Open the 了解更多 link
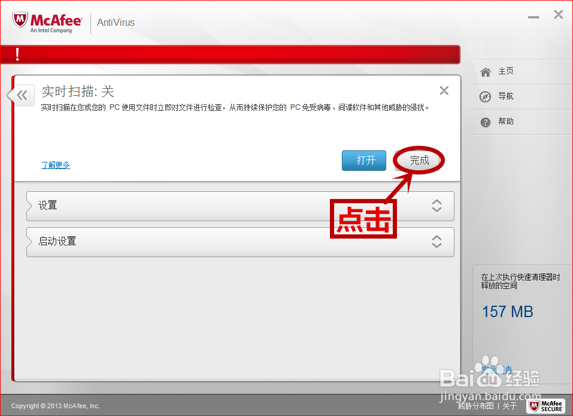573x416 pixels. (x=56, y=165)
